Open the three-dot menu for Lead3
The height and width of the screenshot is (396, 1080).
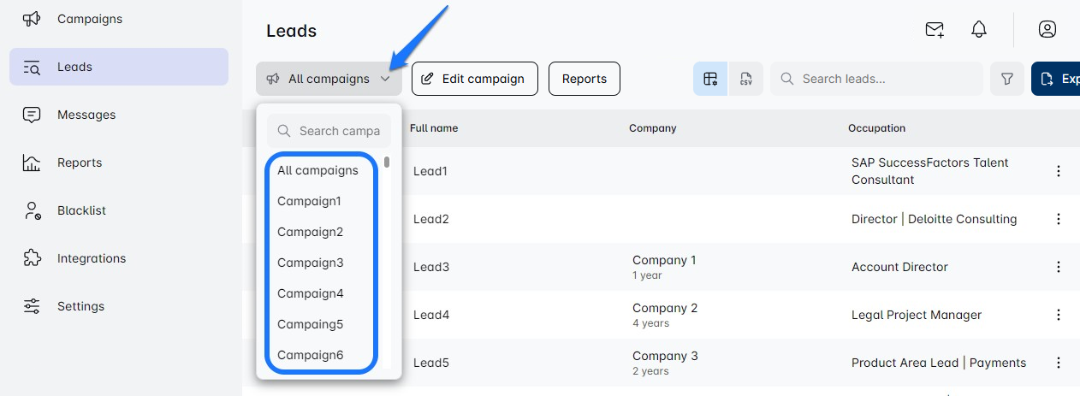pyautogui.click(x=1058, y=267)
